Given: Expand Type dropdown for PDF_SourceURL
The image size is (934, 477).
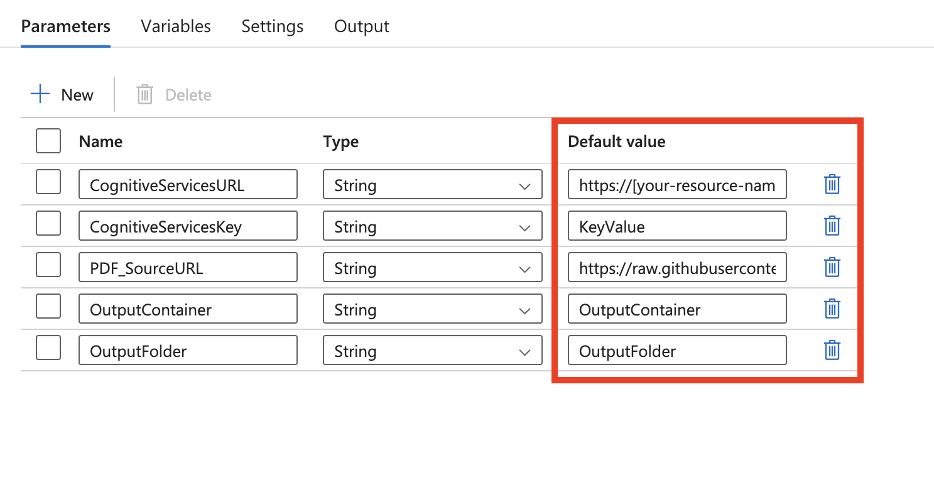Looking at the screenshot, I should (x=432, y=268).
